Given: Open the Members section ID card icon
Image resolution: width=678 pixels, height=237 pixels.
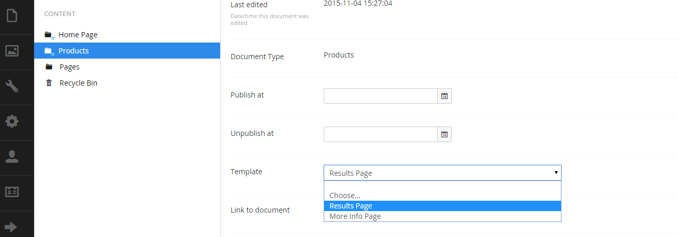Looking at the screenshot, I should point(11,192).
